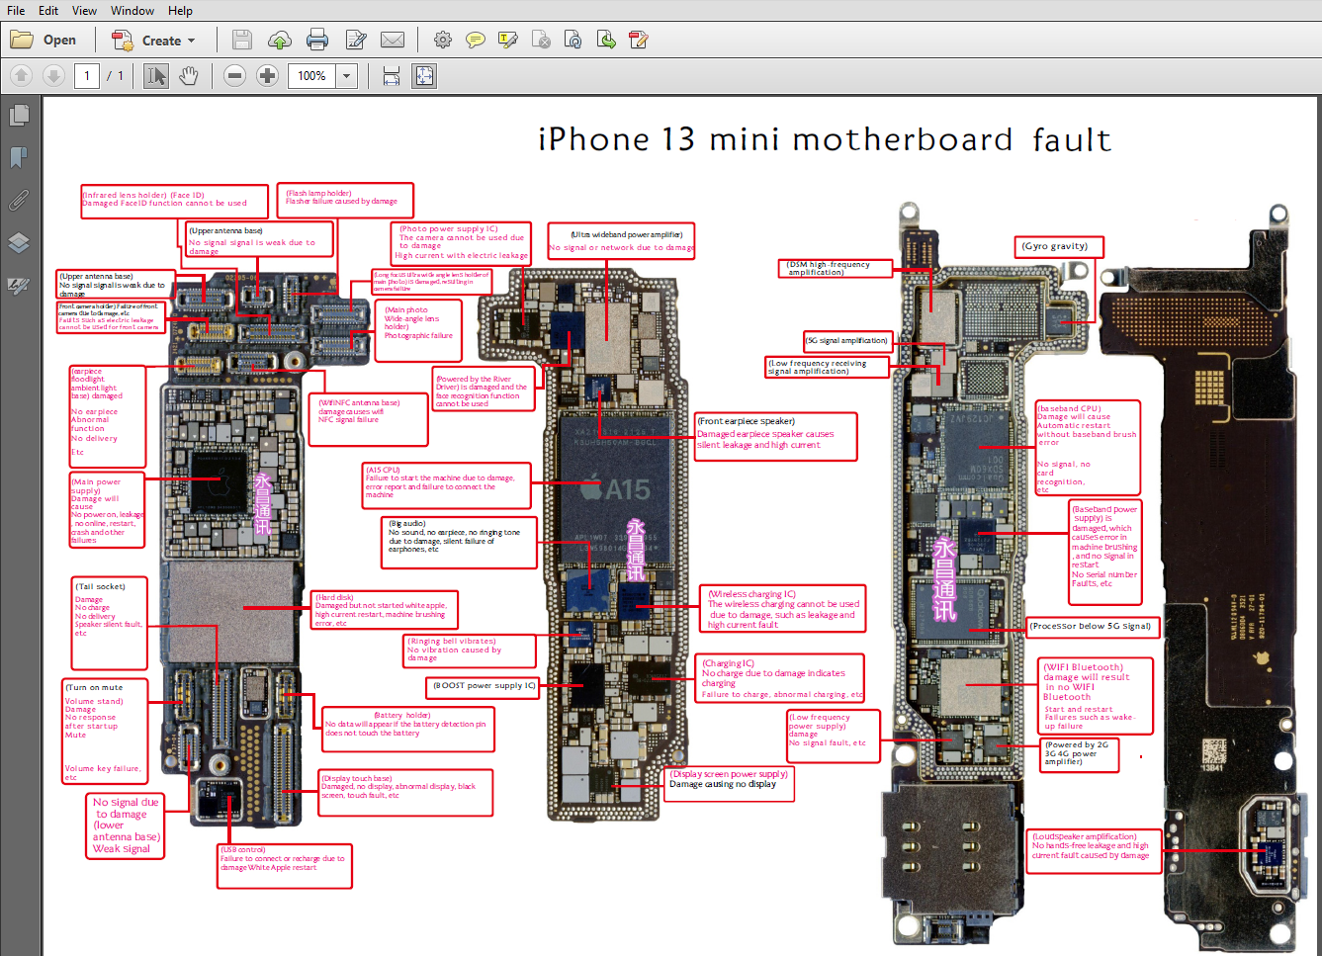
Task: Click the page number input field
Action: click(87, 76)
